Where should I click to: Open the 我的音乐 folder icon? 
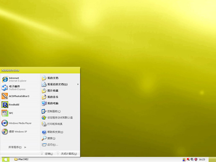(x=44, y=97)
